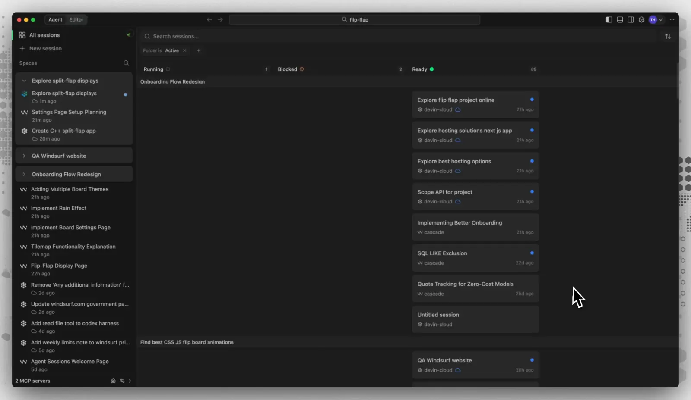
Task: Click the All sessions grid icon
Action: click(x=22, y=35)
